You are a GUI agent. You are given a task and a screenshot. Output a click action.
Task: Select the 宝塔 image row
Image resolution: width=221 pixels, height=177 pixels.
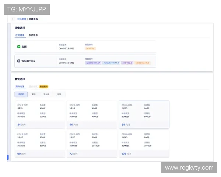(x=85, y=47)
